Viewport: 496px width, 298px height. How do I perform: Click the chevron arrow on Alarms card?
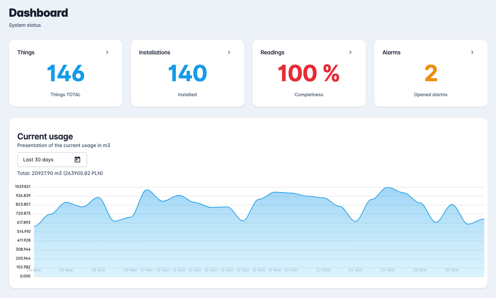click(472, 52)
